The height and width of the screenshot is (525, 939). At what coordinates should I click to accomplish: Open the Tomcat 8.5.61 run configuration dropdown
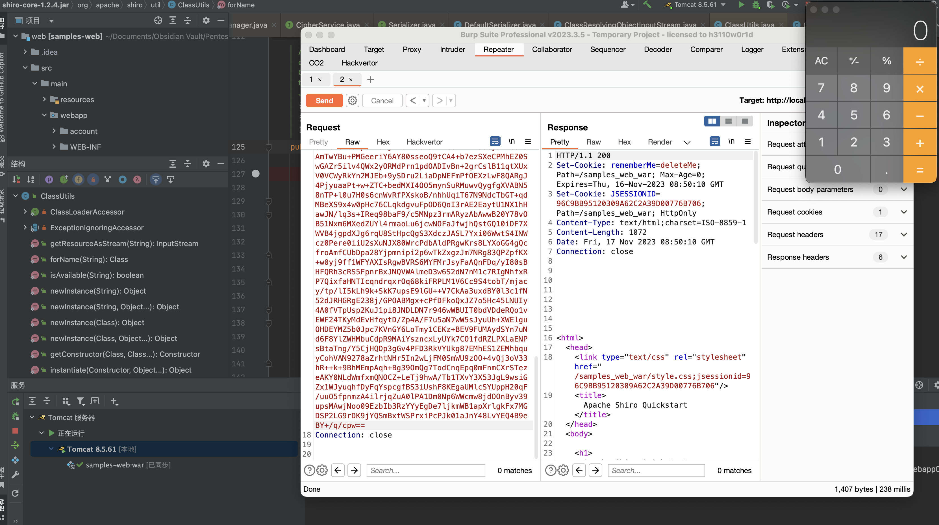click(695, 5)
